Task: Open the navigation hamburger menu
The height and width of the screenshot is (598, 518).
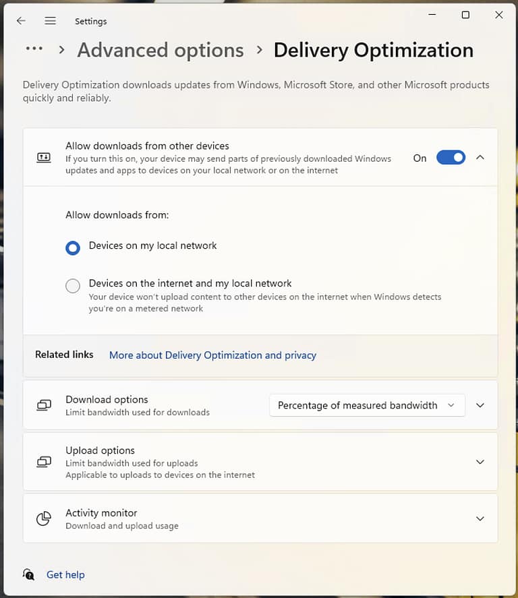Action: pyautogui.click(x=50, y=21)
